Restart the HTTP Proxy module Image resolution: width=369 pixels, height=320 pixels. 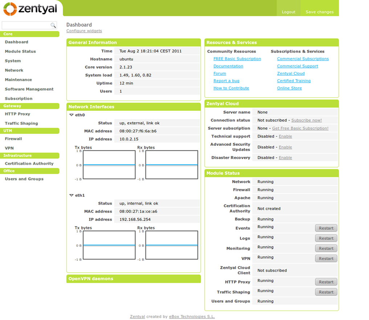[326, 282]
